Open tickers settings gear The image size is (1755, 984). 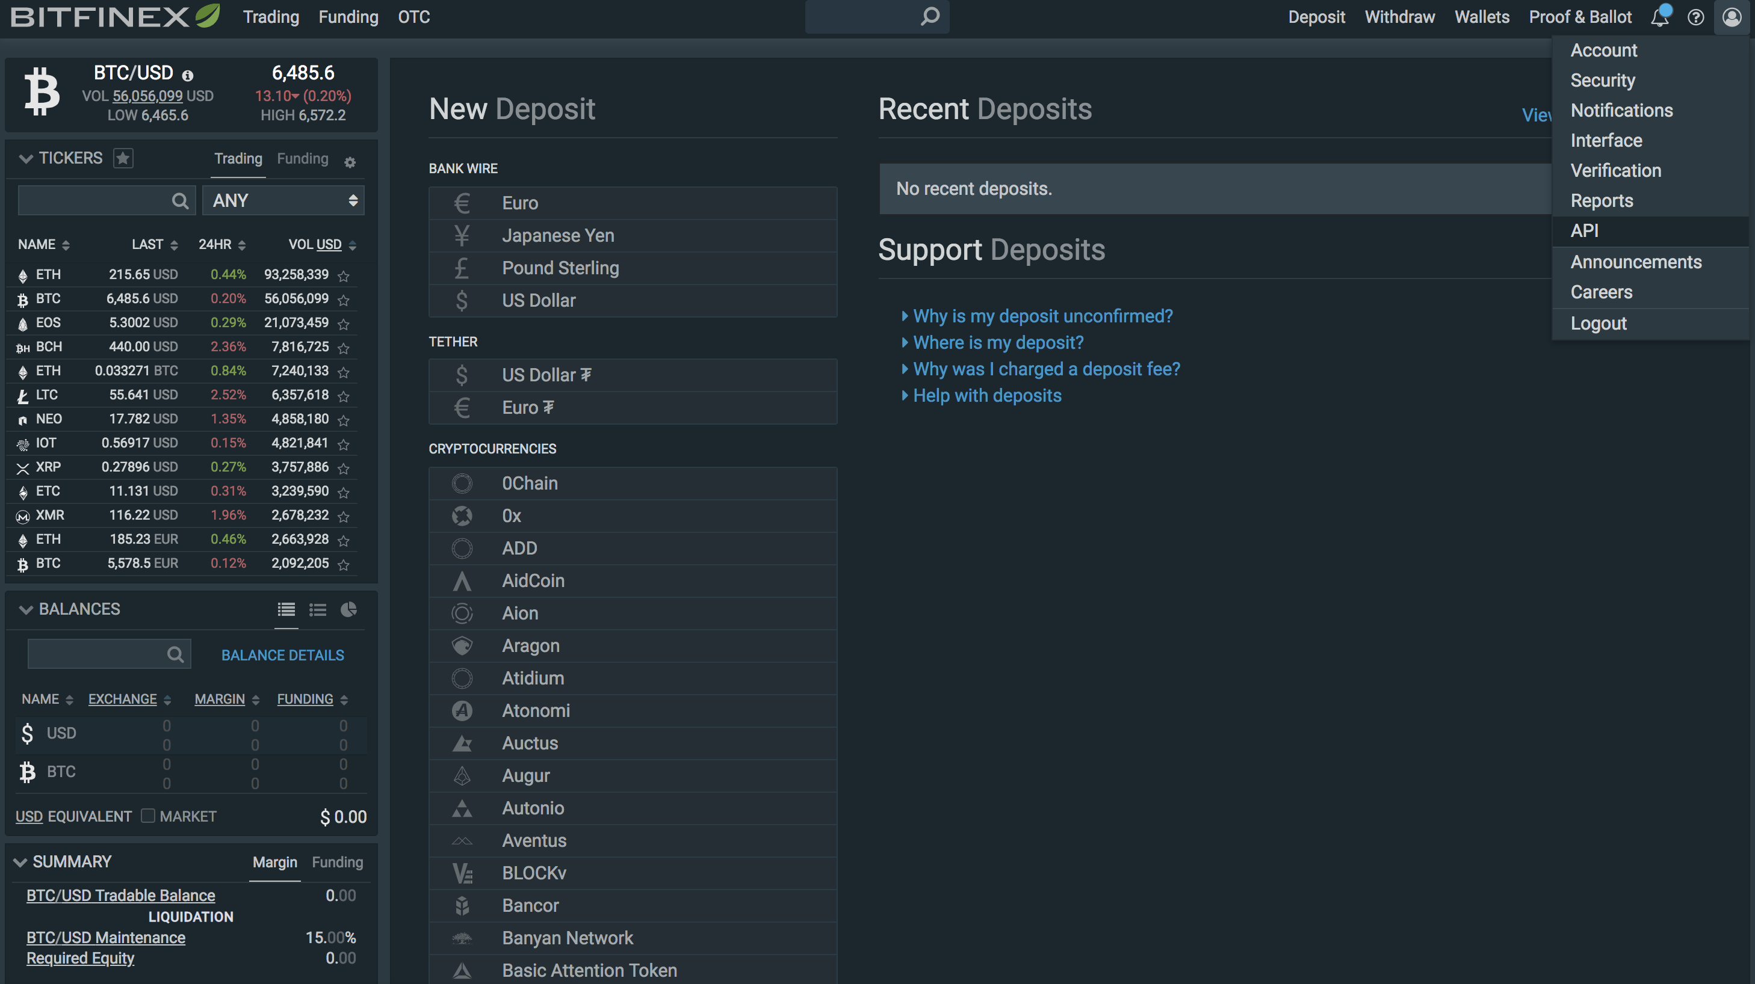350,162
